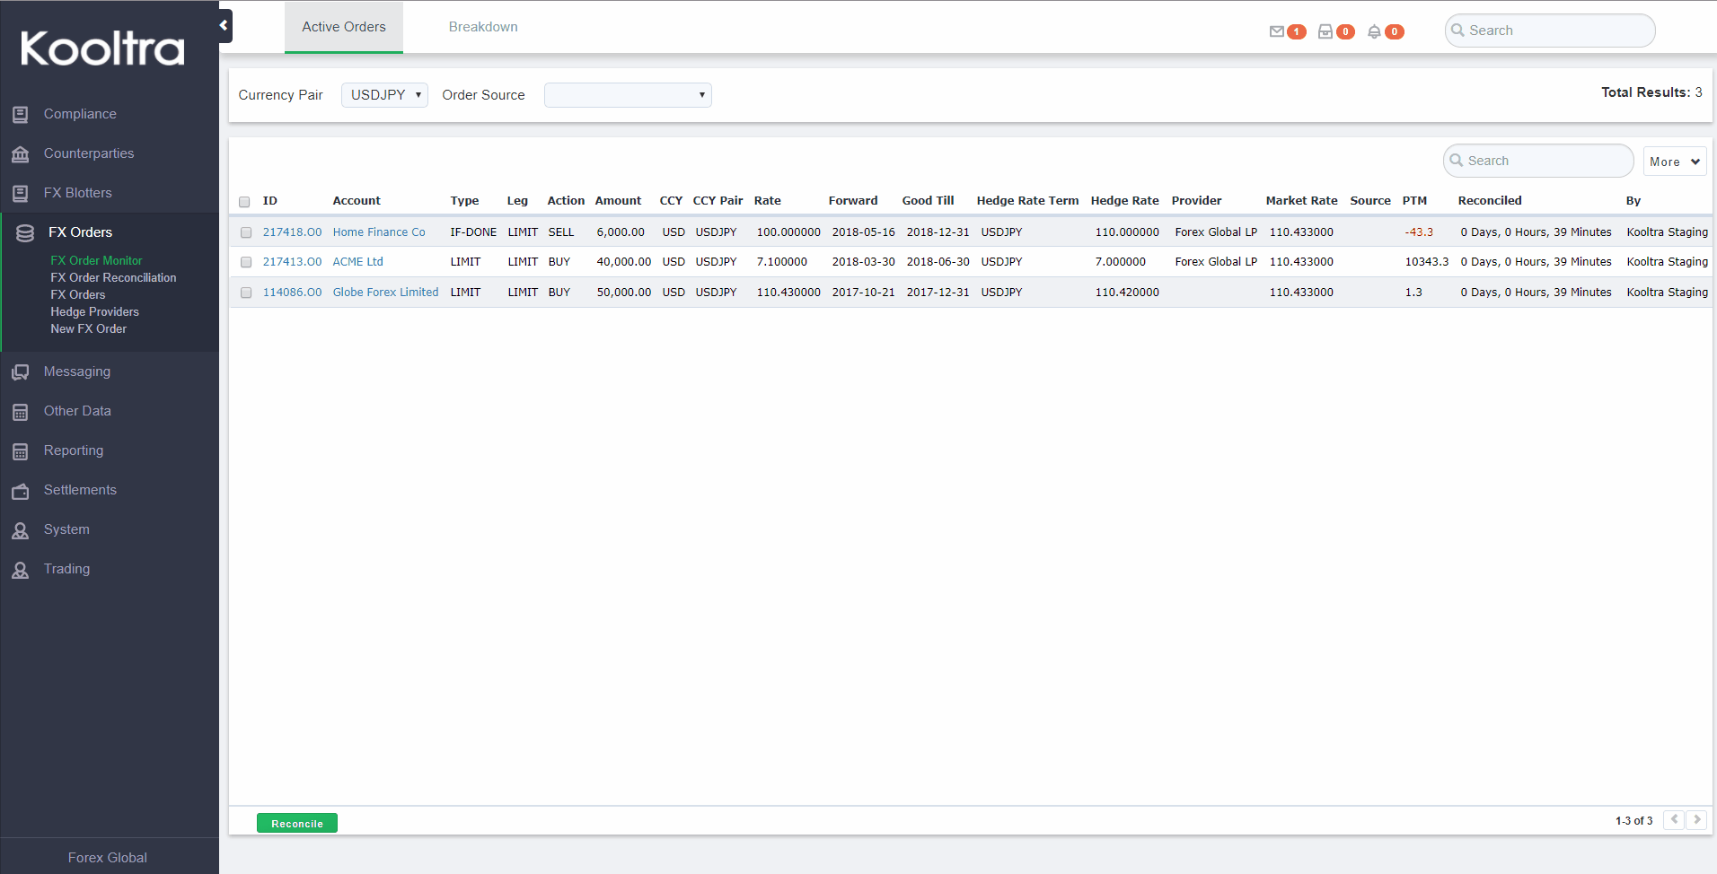1717x874 pixels.
Task: Click the FX Blotters sidebar icon
Action: pos(21,194)
